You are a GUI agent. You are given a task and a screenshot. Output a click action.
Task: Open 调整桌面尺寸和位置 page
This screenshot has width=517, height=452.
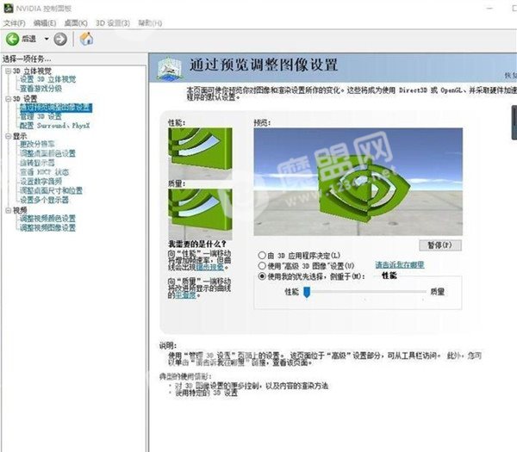click(x=51, y=190)
